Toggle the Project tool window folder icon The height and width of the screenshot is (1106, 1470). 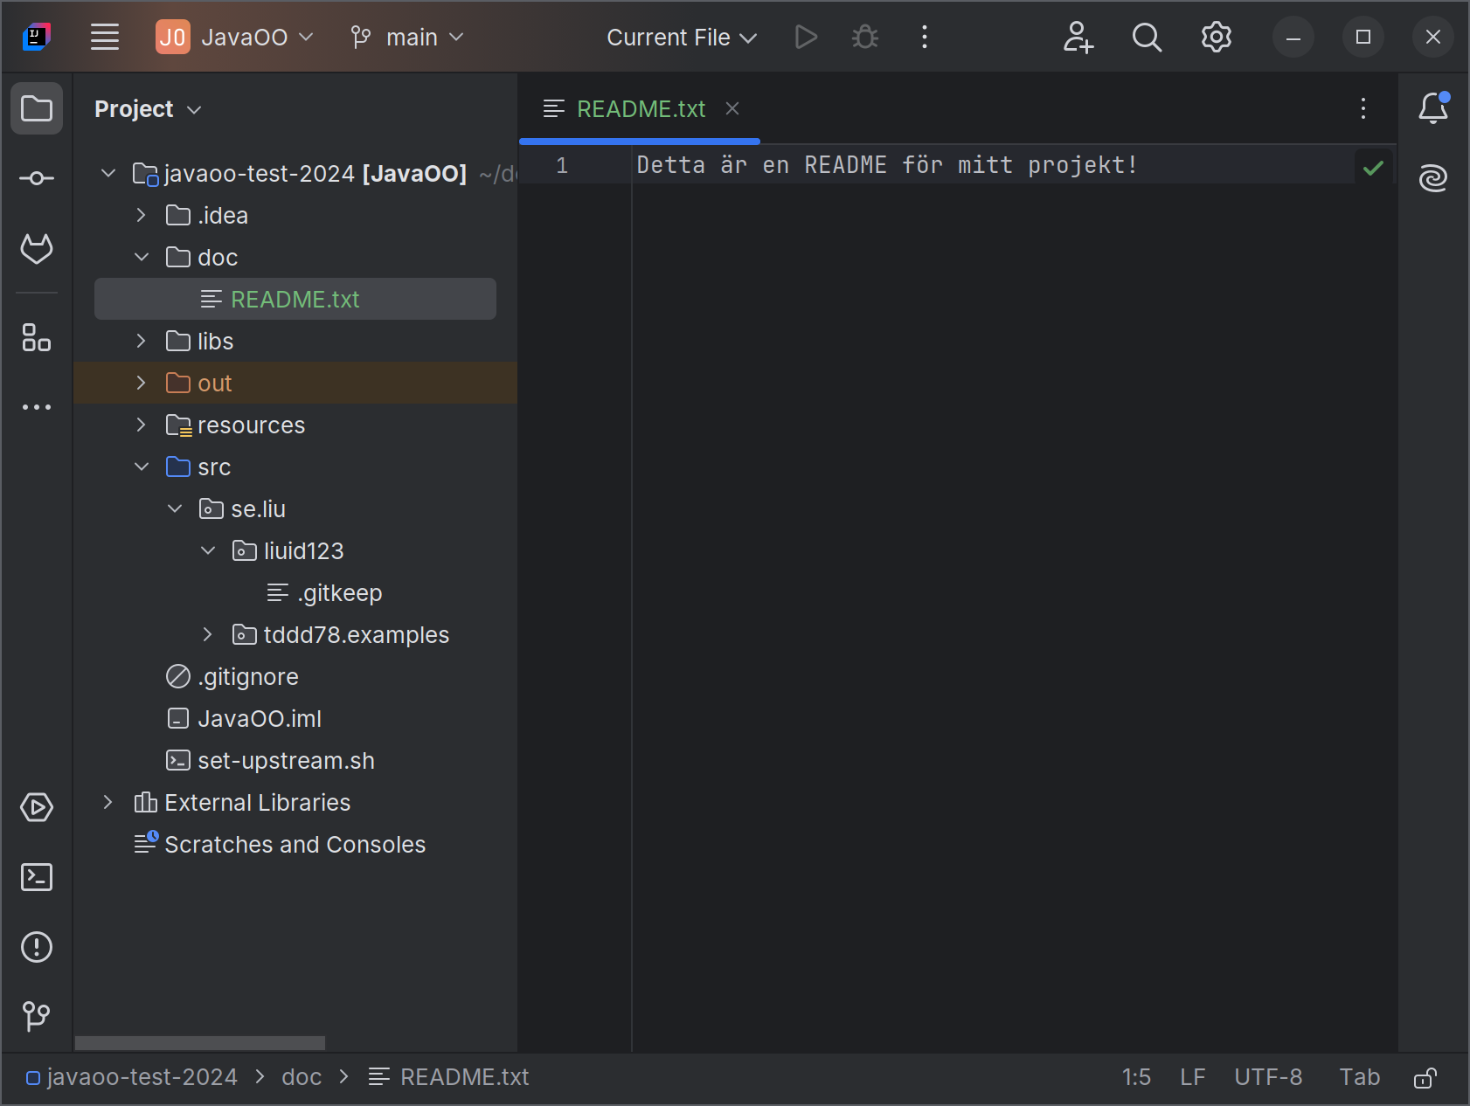[x=37, y=108]
